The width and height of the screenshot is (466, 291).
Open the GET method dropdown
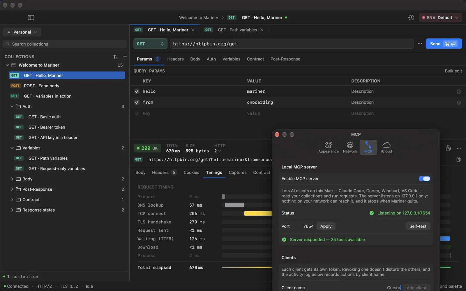[x=150, y=44]
